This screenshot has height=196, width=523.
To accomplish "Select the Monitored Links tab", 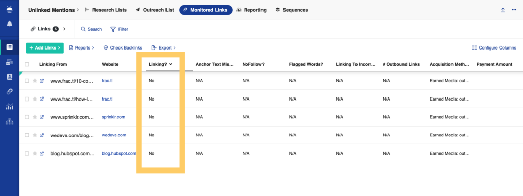I will coord(206,10).
